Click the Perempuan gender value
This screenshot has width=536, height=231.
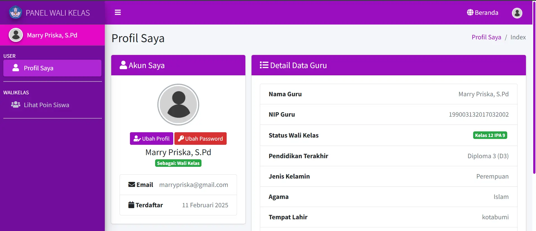(492, 176)
